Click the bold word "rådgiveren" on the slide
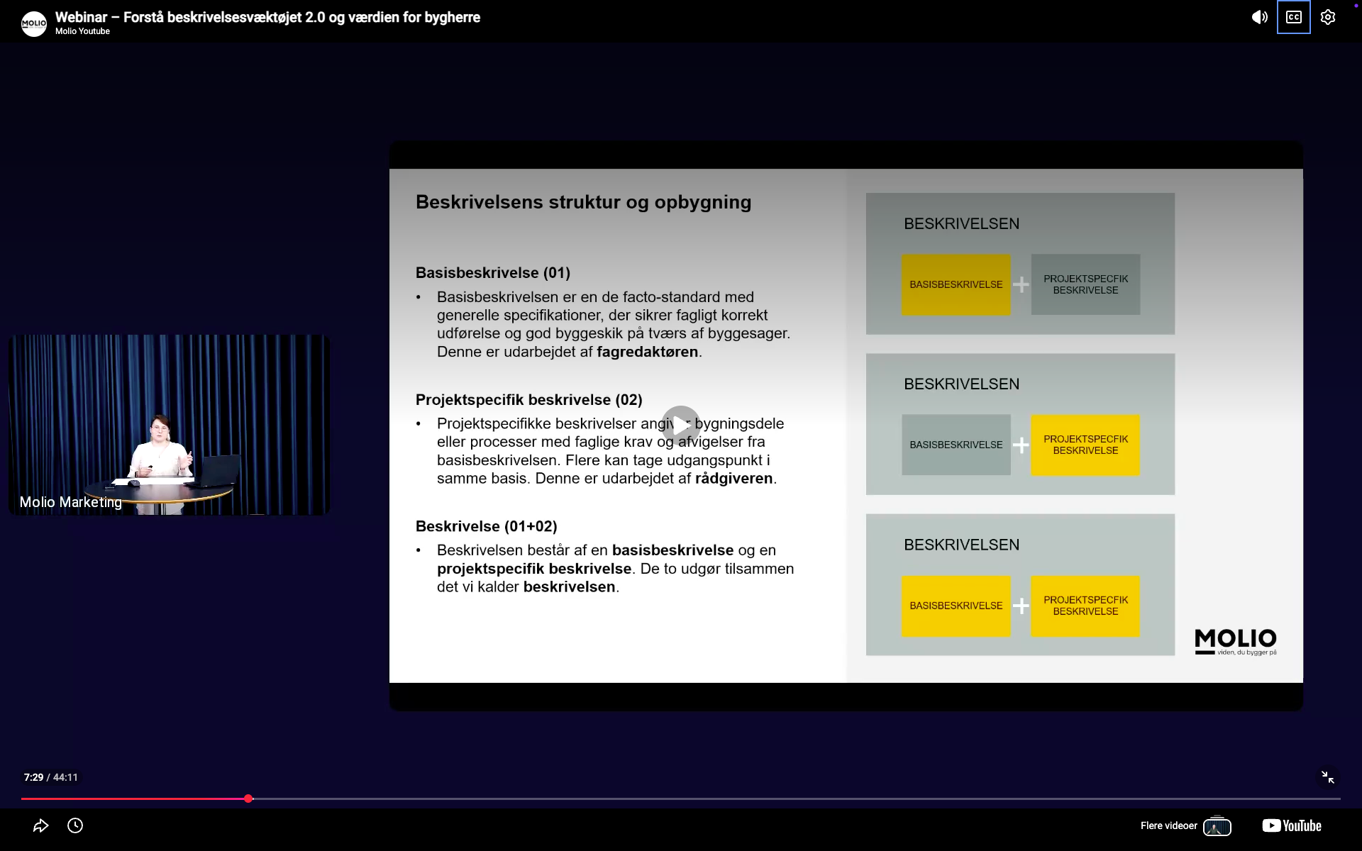Image resolution: width=1362 pixels, height=851 pixels. click(734, 479)
